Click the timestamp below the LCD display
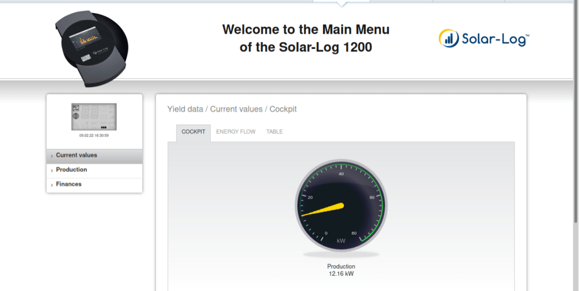The image size is (579, 291). point(94,136)
